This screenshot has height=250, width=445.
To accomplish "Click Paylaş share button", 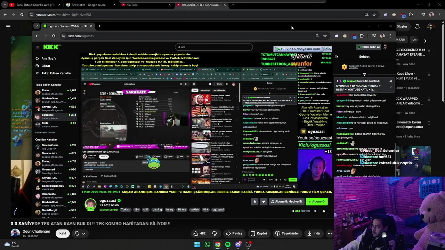I will coord(234,233).
